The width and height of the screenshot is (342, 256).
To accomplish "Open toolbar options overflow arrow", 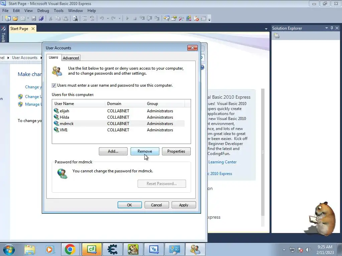I will (x=209, y=20).
